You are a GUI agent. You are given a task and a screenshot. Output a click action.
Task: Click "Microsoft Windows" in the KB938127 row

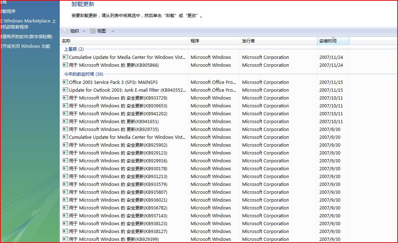[211, 231]
